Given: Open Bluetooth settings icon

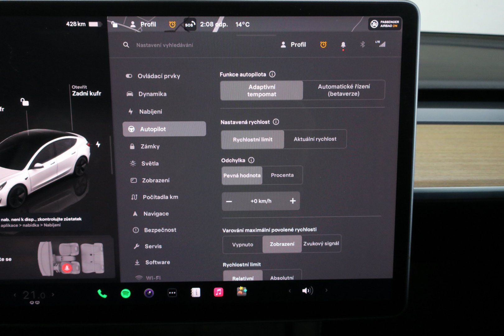Looking at the screenshot, I should click(362, 44).
